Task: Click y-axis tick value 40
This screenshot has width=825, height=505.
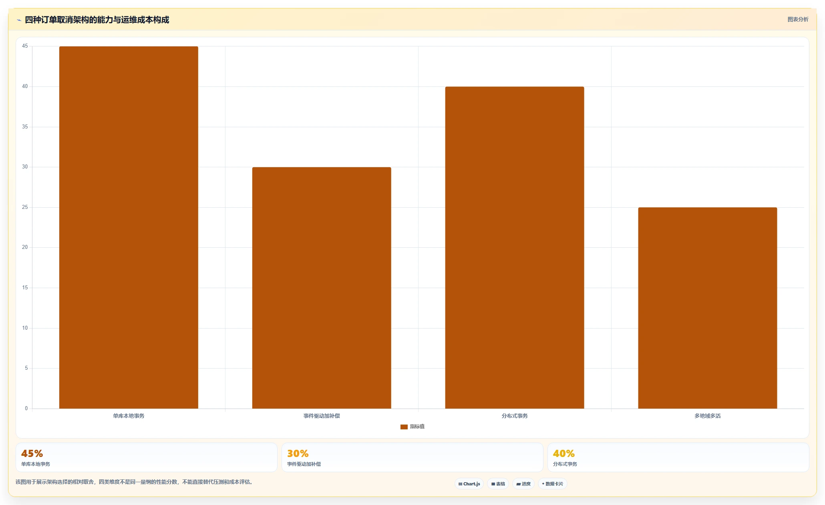Action: click(25, 86)
